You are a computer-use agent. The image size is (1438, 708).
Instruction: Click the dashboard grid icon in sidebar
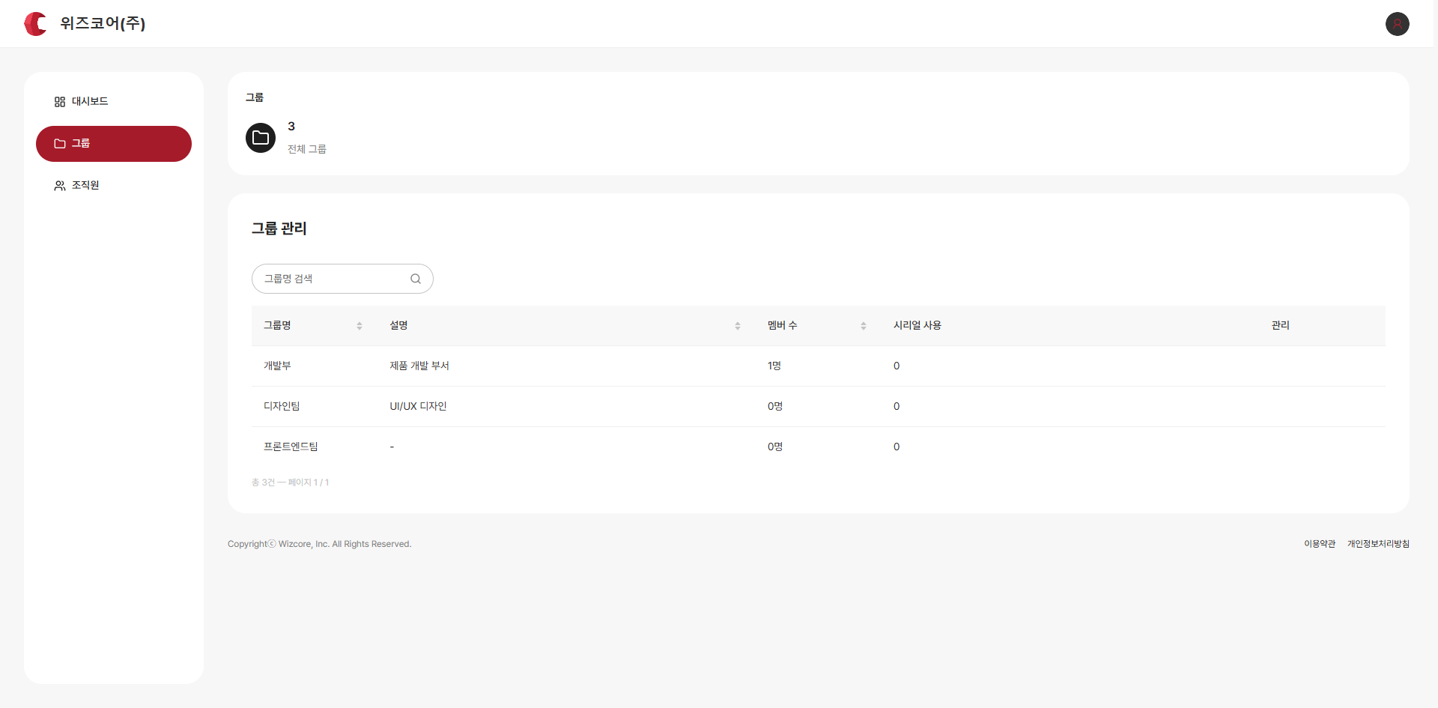[x=60, y=102]
